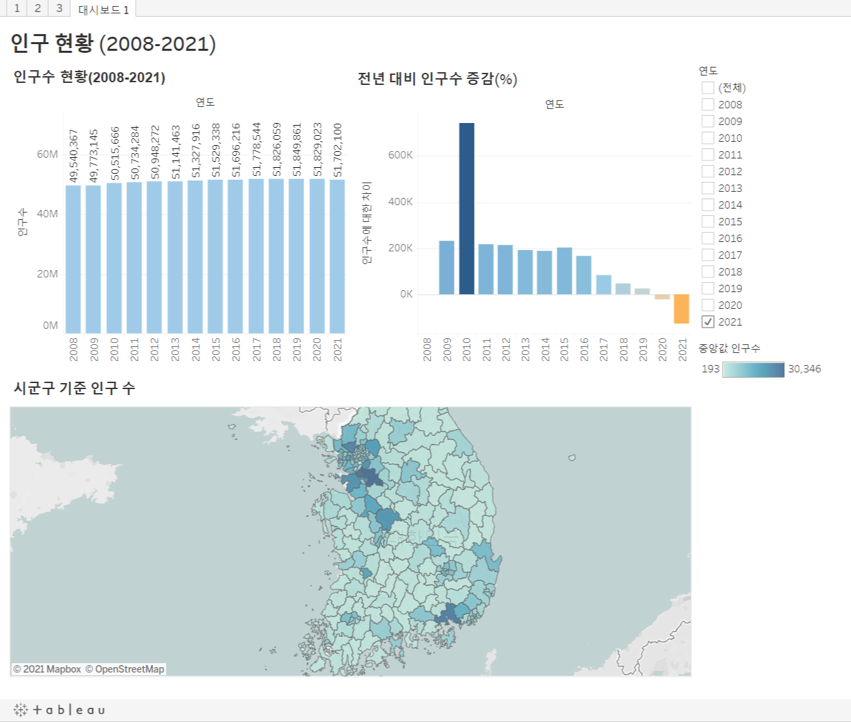Click the dark Daejeon region on map
Screen dimensions: 851x722
(x=387, y=519)
